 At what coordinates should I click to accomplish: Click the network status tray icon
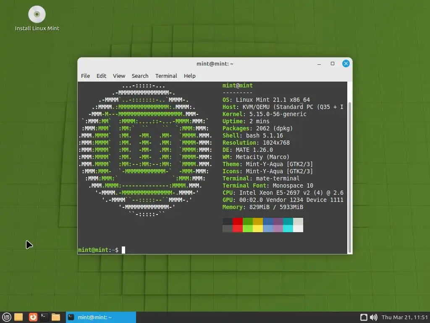[364, 317]
